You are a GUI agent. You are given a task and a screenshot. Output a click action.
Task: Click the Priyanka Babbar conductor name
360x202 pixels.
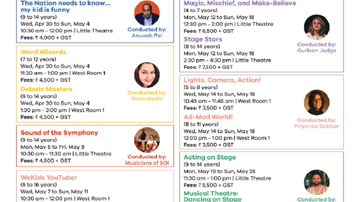(x=316, y=126)
